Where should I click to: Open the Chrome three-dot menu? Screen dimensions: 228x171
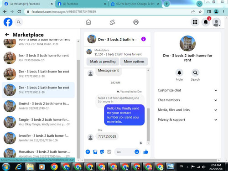[223, 11]
